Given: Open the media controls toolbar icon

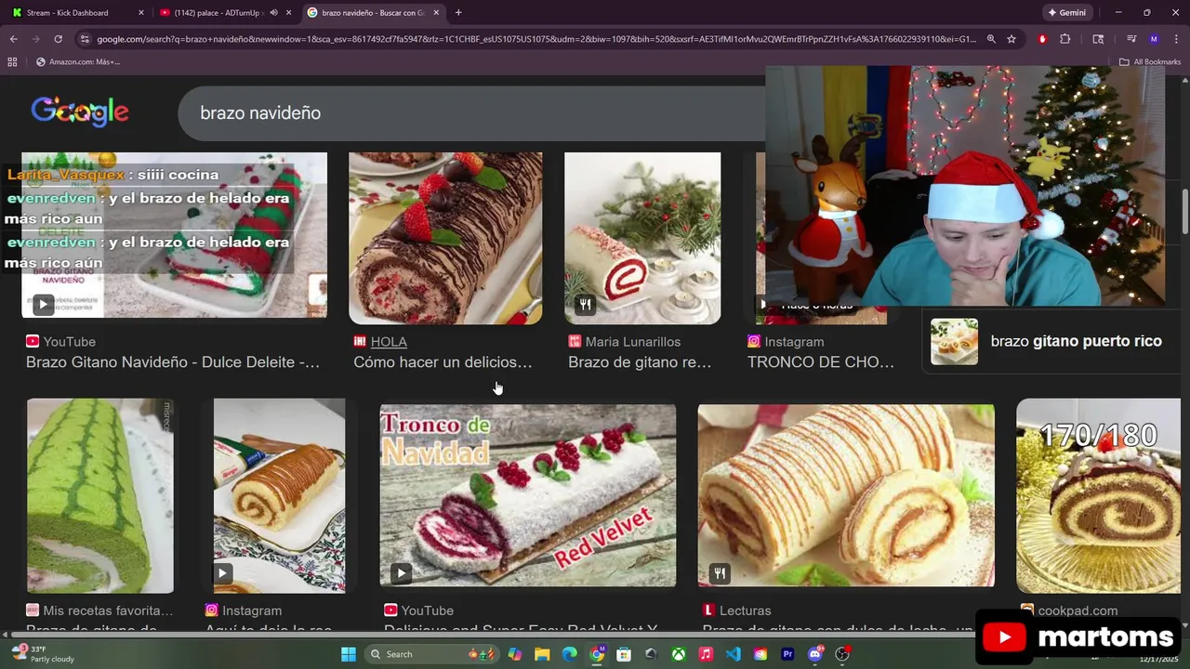Looking at the screenshot, I should 1131,39.
